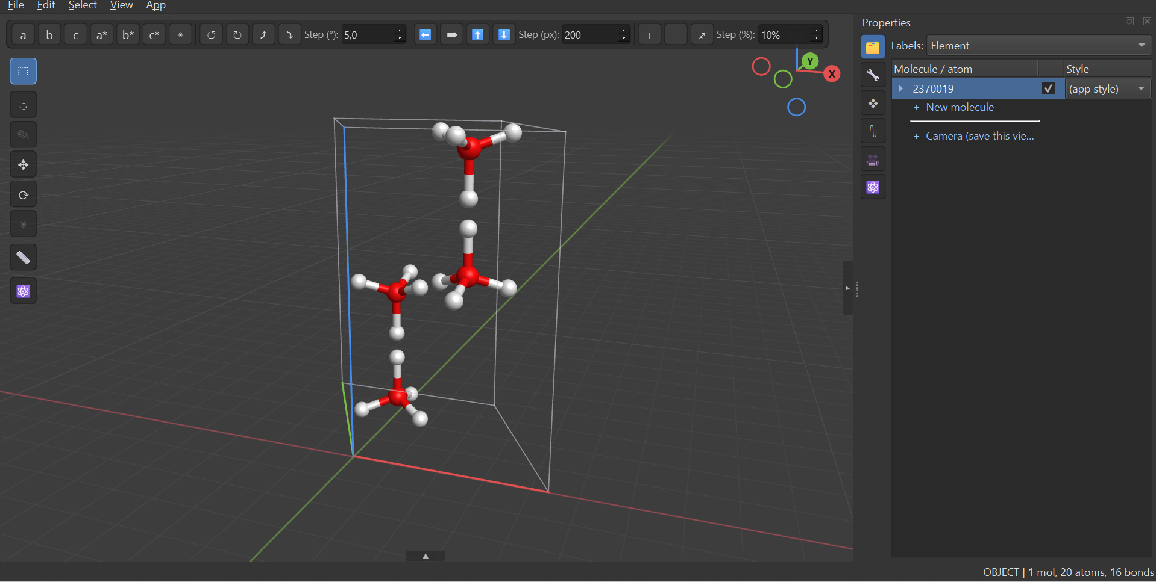
Task: View along the a axis
Action: coord(23,35)
